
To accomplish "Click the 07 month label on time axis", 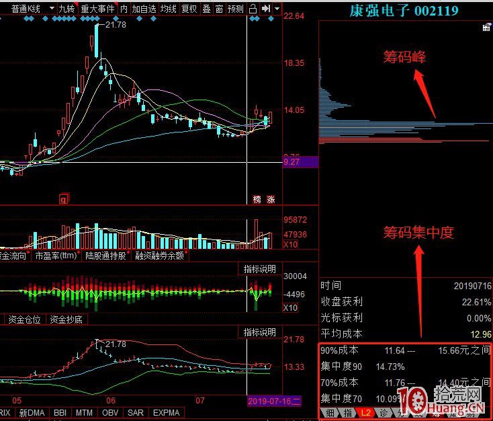I will 200,401.
